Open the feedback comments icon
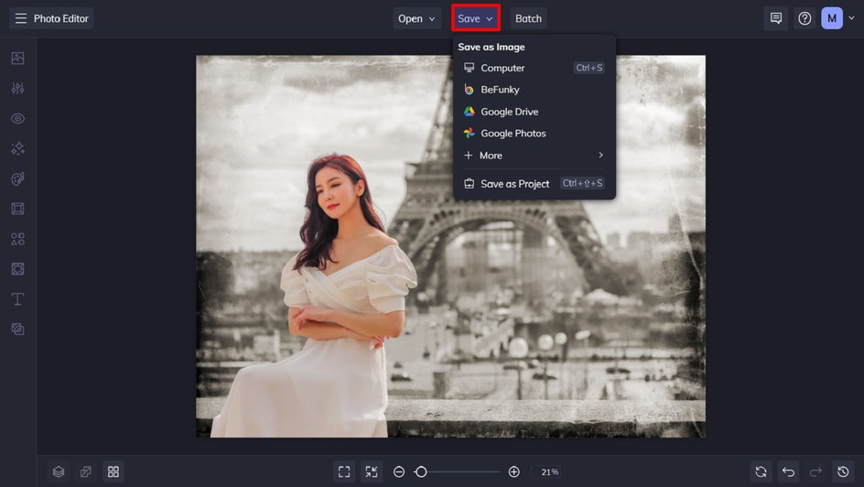 click(776, 18)
